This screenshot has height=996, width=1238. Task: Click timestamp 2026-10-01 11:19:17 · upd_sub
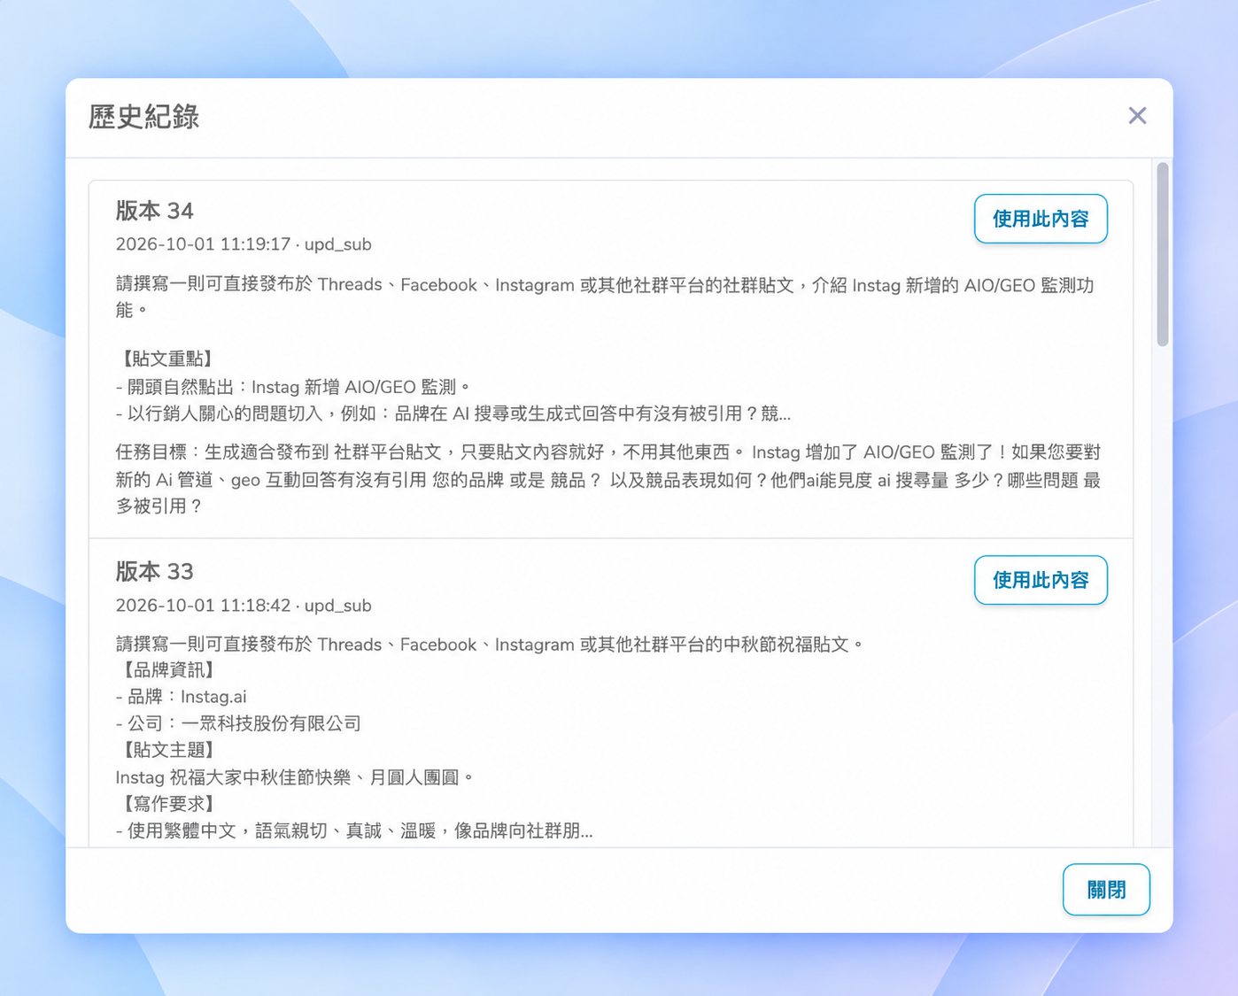(x=244, y=244)
